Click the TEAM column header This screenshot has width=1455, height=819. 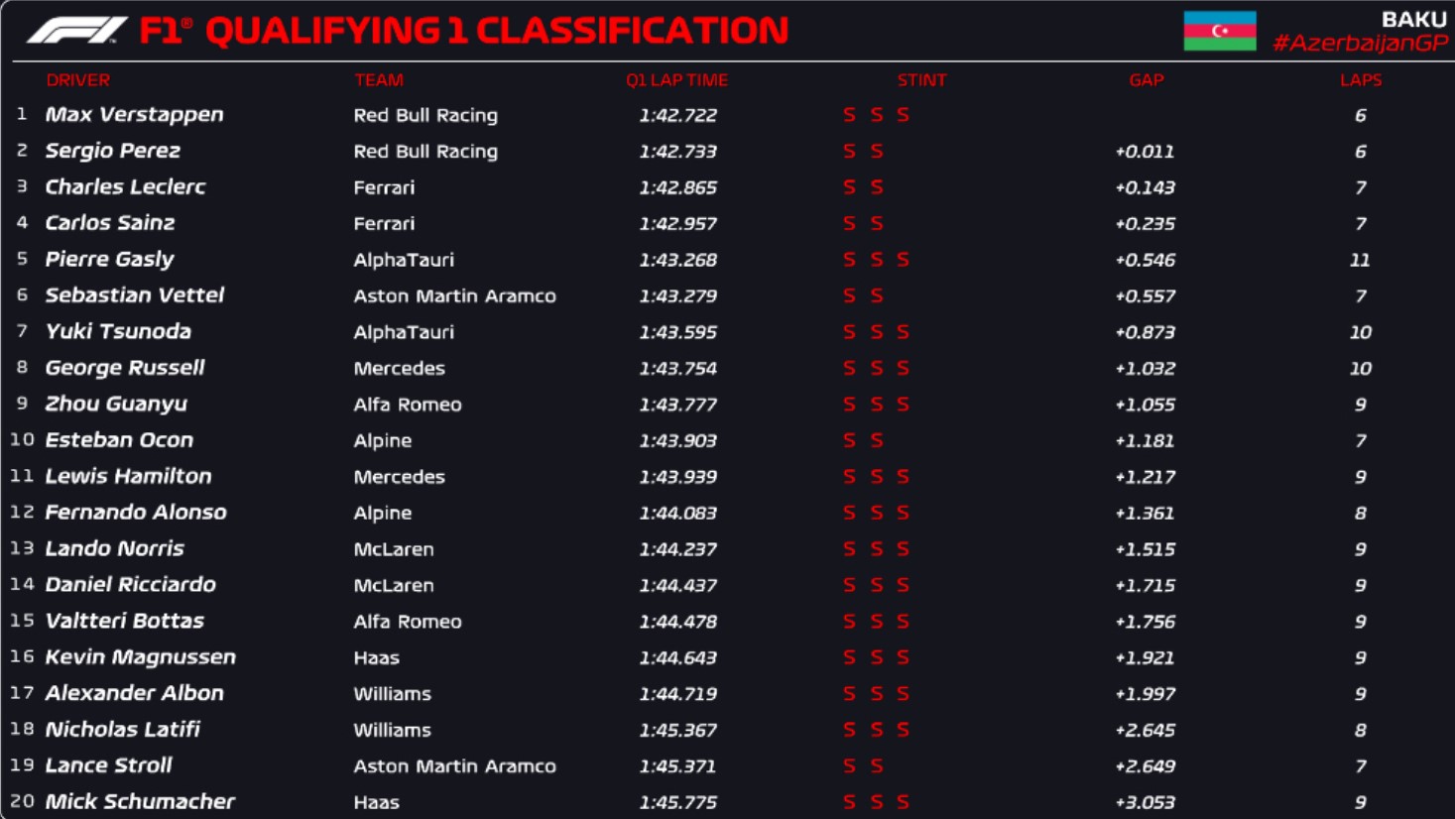[x=379, y=80]
